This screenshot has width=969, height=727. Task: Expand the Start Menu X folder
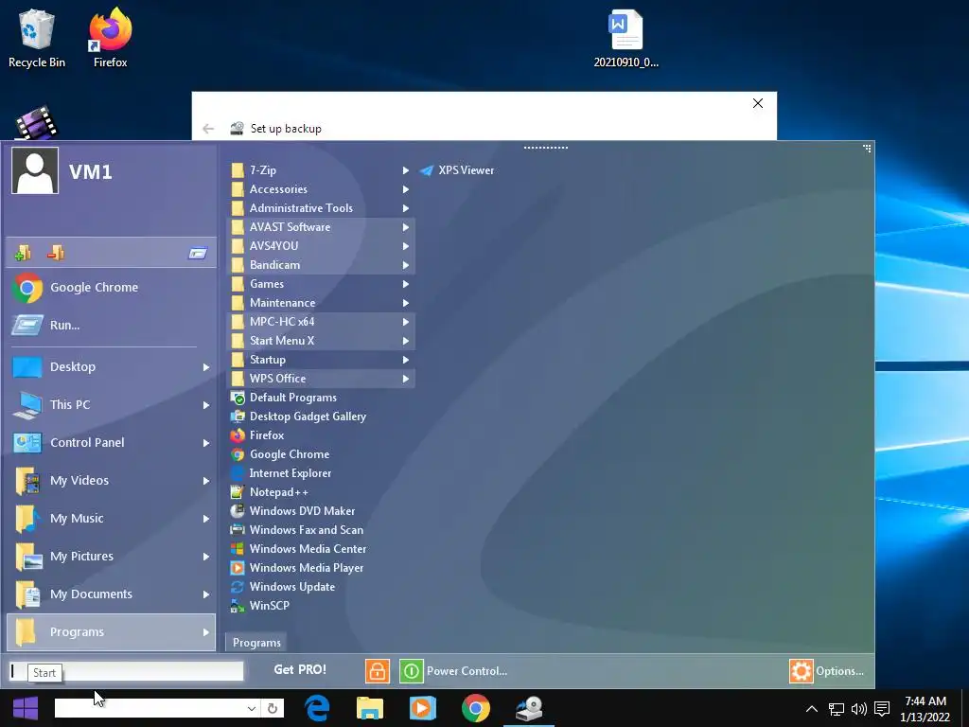point(321,341)
